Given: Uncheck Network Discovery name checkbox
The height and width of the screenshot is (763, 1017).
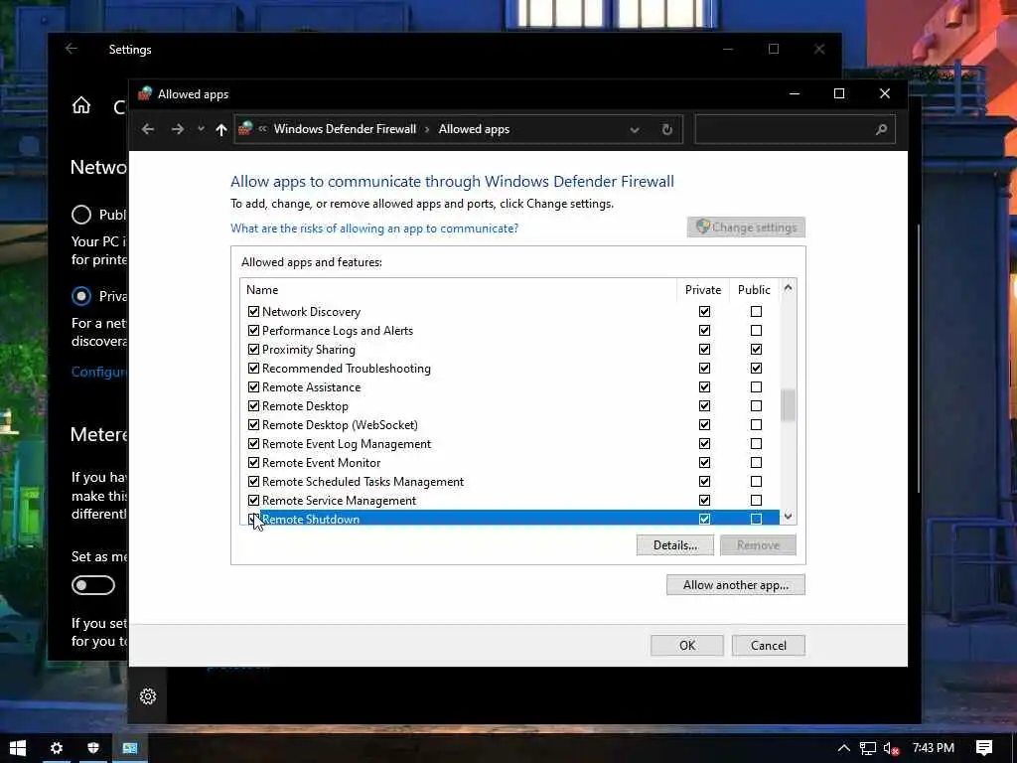Looking at the screenshot, I should (253, 311).
